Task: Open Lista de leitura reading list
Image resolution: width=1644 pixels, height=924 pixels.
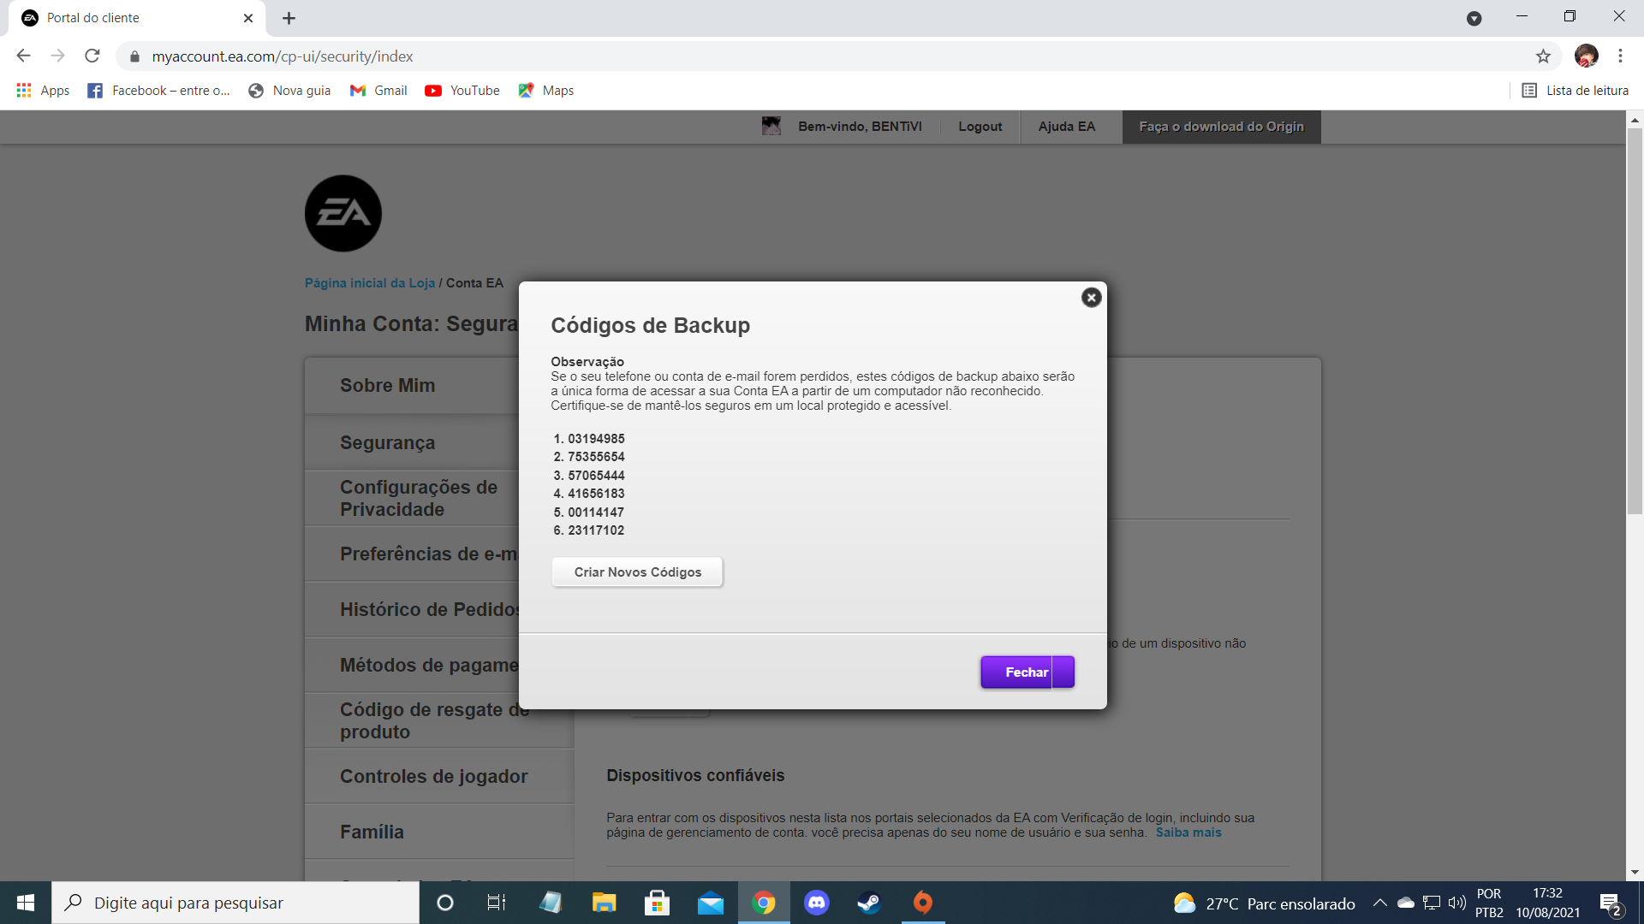Action: click(x=1575, y=91)
